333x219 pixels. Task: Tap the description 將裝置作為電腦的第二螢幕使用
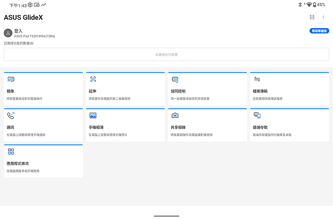(110, 99)
